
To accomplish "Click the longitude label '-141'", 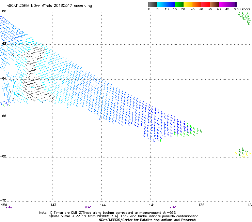I will [151, 205].
